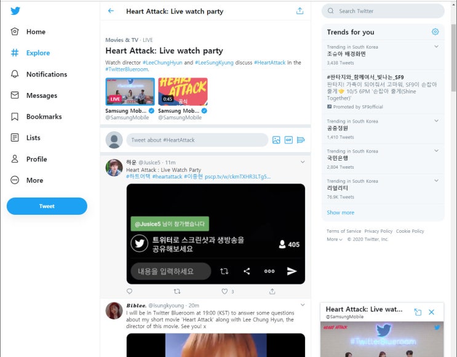457x357 pixels.
Task: Expand the footer More dropdown
Action: click(x=335, y=239)
